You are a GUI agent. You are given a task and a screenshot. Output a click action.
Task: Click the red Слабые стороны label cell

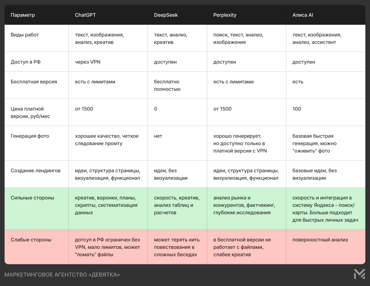[x=31, y=240]
